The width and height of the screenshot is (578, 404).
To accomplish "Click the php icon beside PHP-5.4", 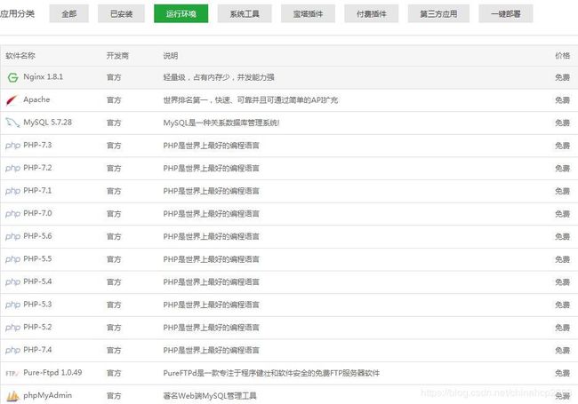I will click(13, 282).
